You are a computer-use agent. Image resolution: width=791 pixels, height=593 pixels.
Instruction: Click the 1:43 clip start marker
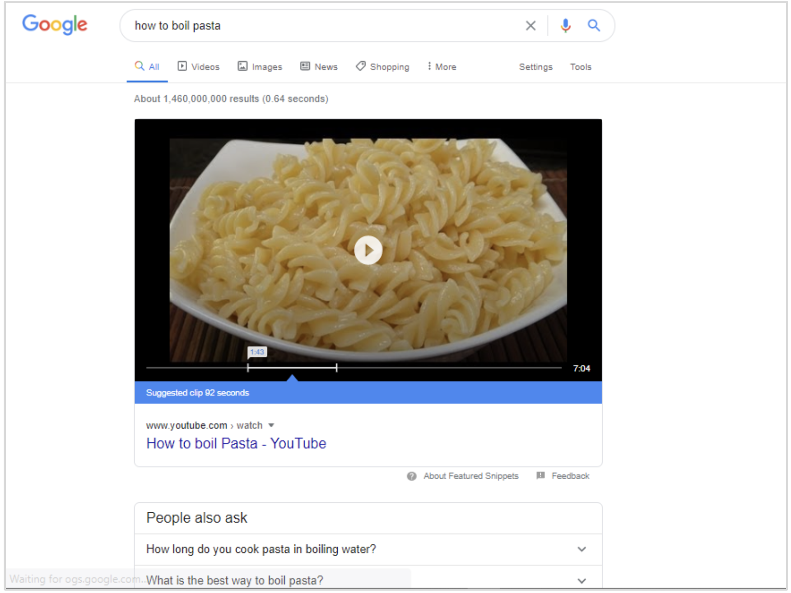click(257, 352)
